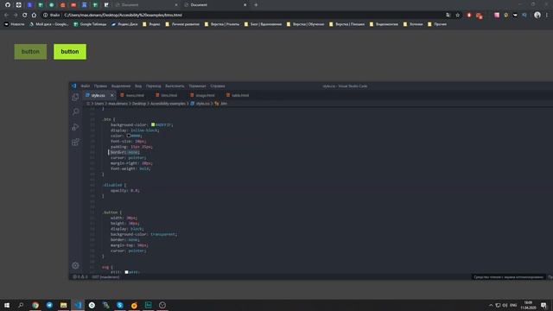Open Chrome three-dot menu
The width and height of the screenshot is (553, 311).
point(547,16)
